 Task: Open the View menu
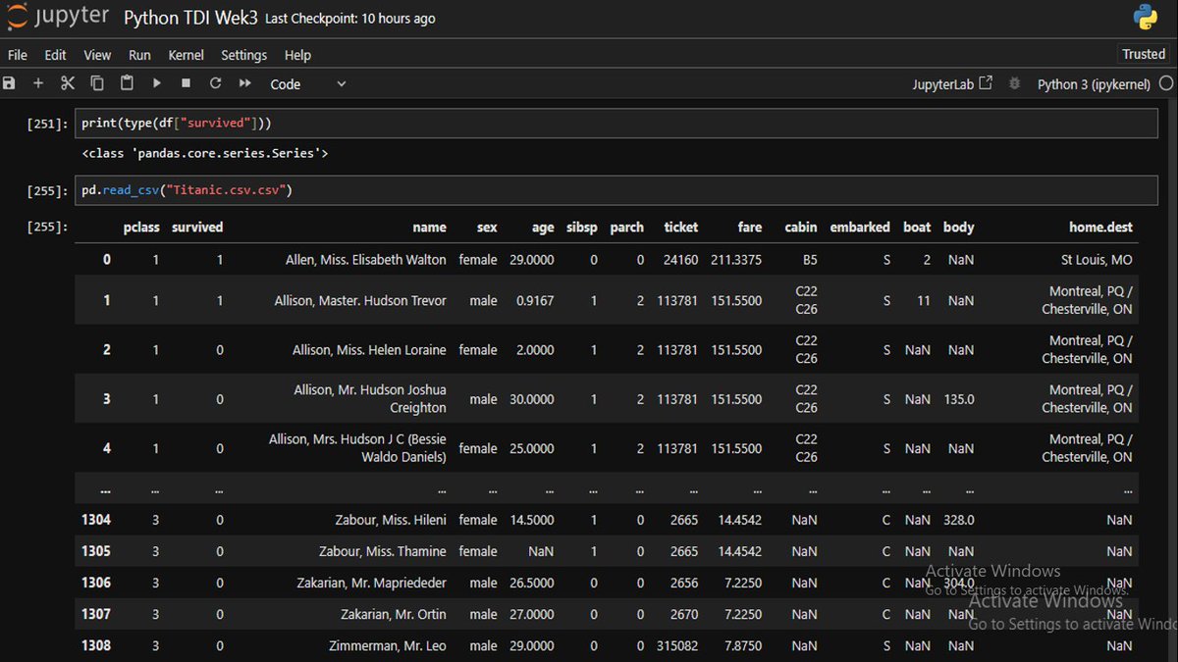[x=97, y=55]
